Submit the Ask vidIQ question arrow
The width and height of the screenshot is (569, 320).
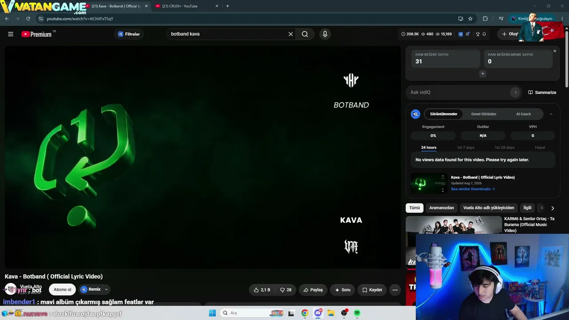(x=515, y=92)
